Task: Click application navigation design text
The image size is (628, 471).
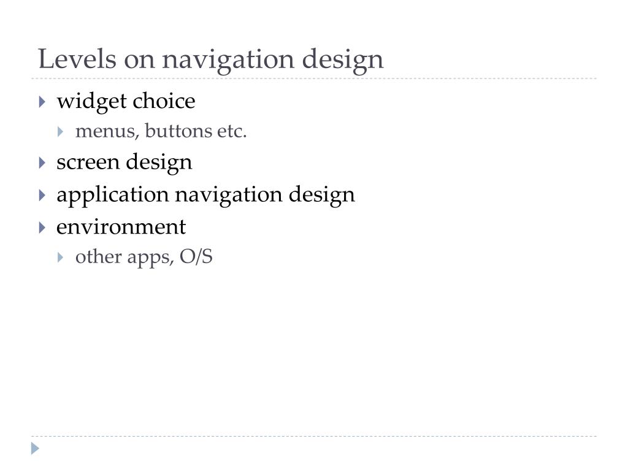Action: 205,195
